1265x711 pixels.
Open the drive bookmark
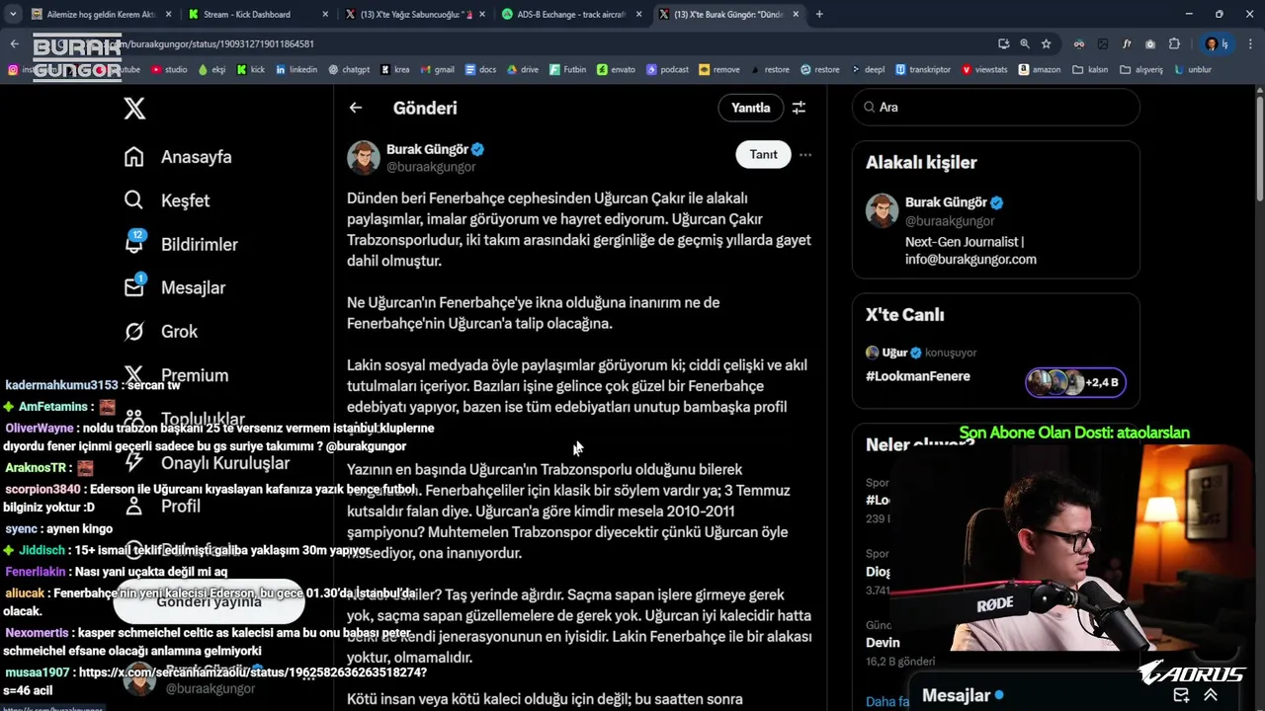coord(522,70)
